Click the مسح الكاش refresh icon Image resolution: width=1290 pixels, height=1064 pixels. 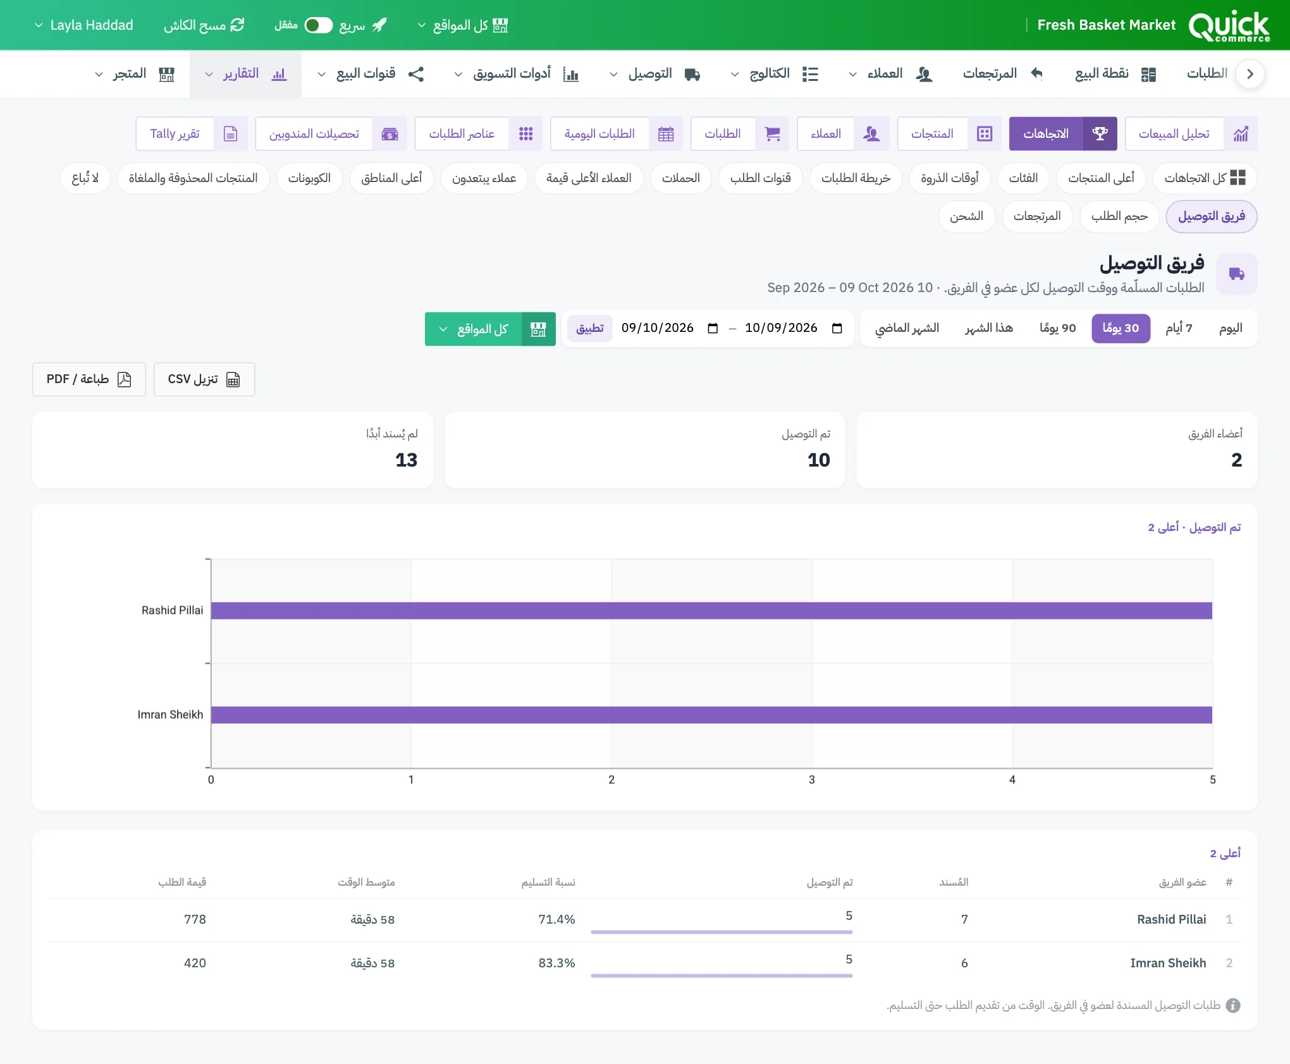(x=237, y=25)
